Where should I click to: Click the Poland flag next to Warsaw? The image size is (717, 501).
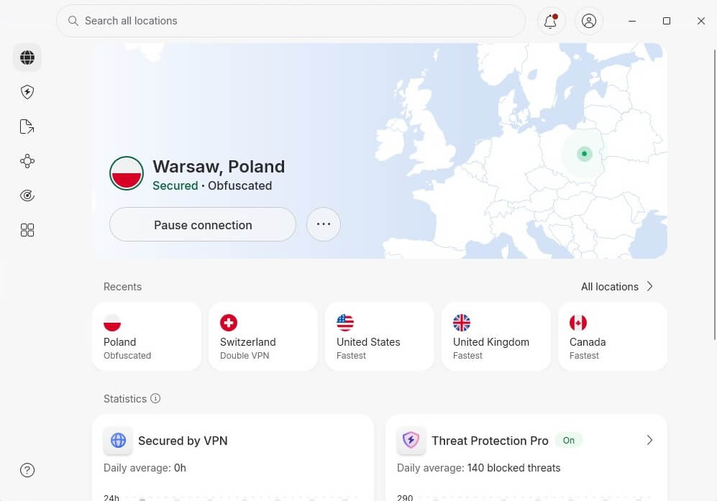coord(127,173)
